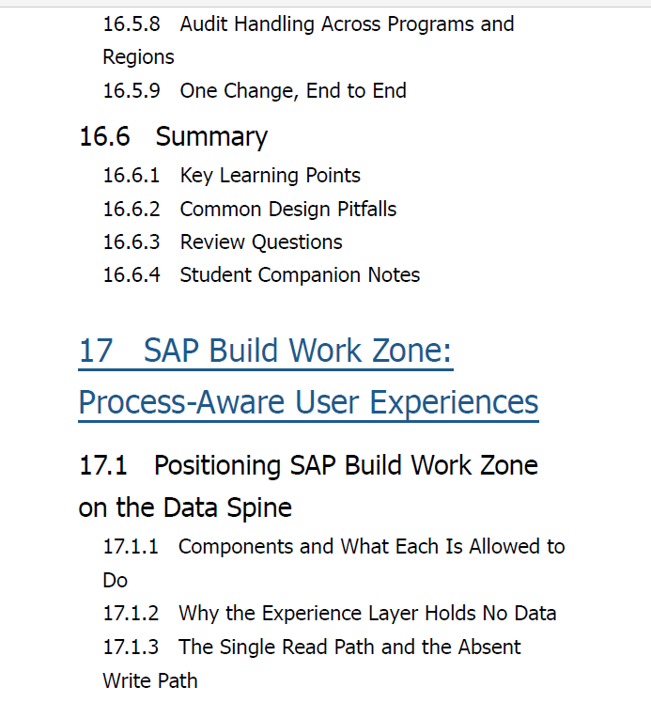
Task: Click the chapter number 17
Action: coord(96,351)
